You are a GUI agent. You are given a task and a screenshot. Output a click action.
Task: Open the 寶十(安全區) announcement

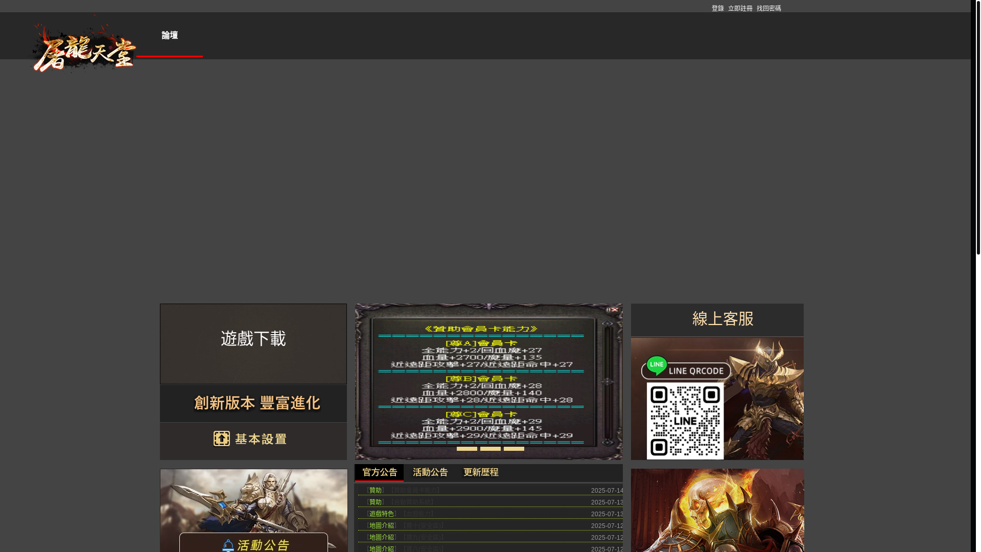tap(423, 525)
